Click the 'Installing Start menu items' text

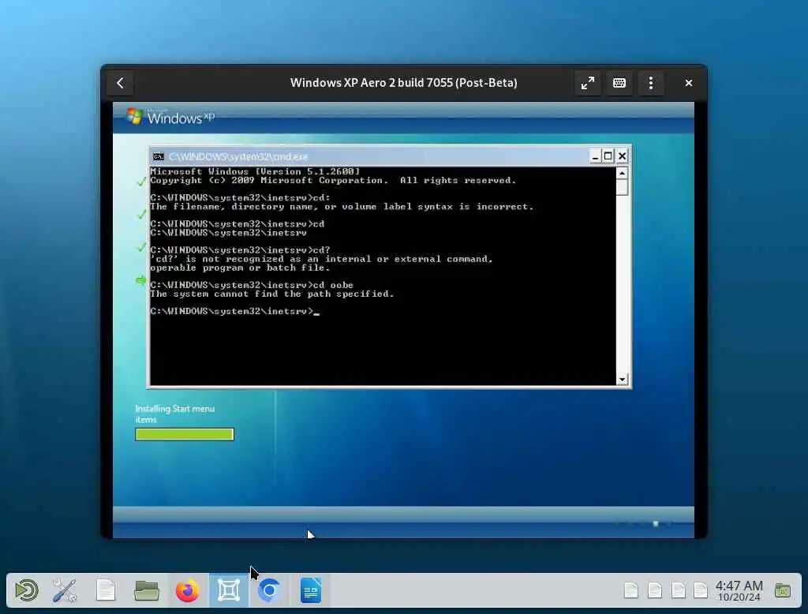[174, 414]
